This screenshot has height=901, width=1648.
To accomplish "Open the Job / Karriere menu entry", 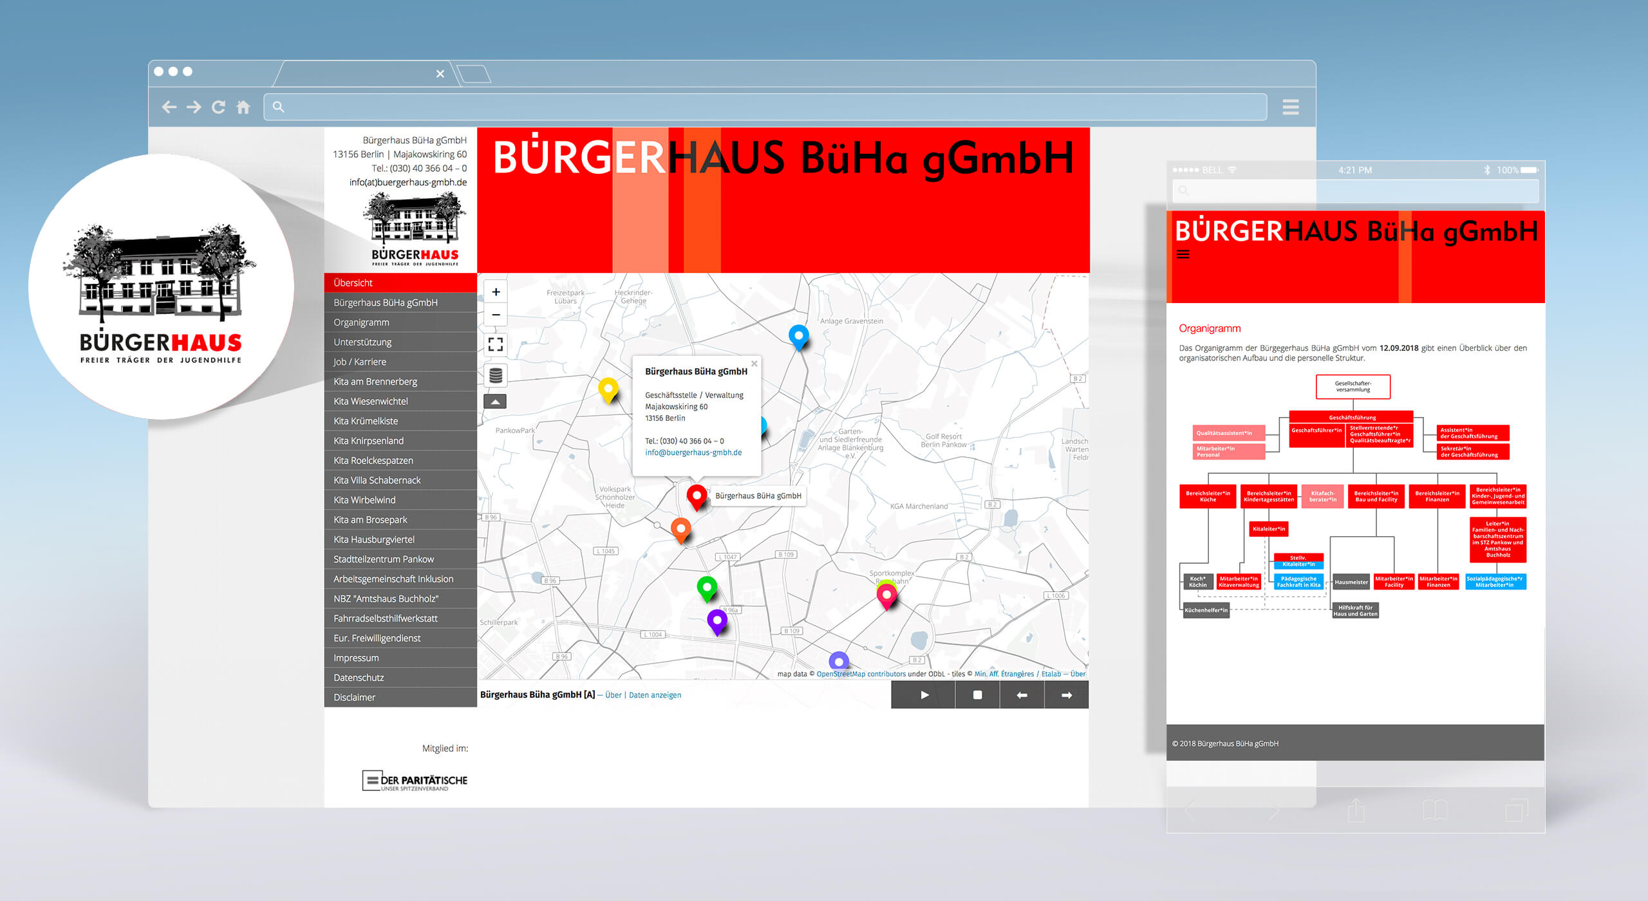I will coord(360,362).
